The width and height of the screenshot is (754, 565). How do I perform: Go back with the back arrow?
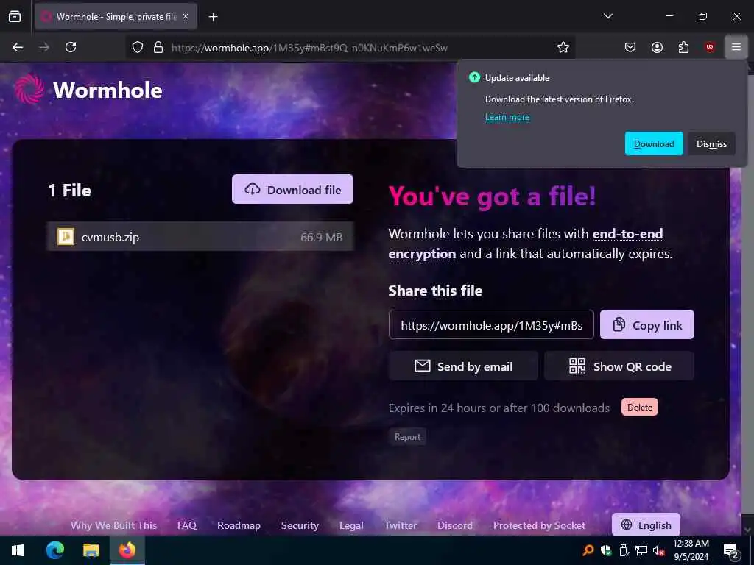(x=18, y=47)
